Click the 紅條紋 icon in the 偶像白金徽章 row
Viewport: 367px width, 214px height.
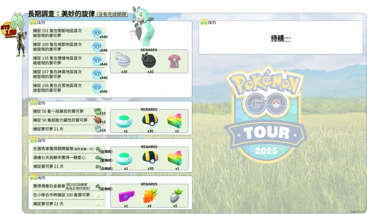click(x=98, y=187)
